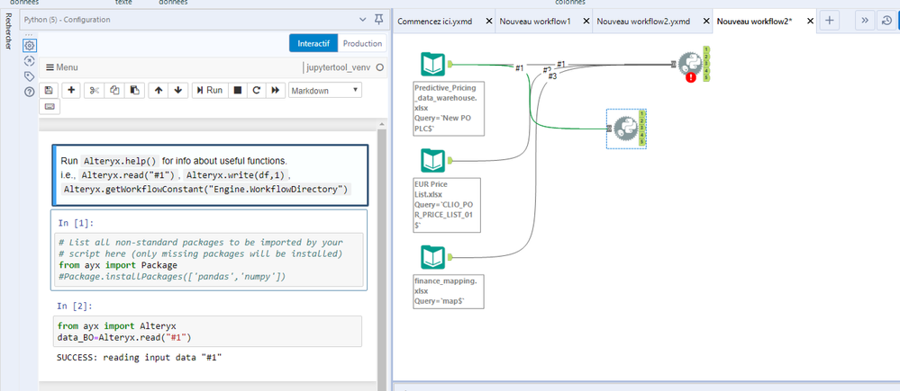This screenshot has height=391, width=900.
Task: Click kernel status circle indicator
Action: [379, 67]
